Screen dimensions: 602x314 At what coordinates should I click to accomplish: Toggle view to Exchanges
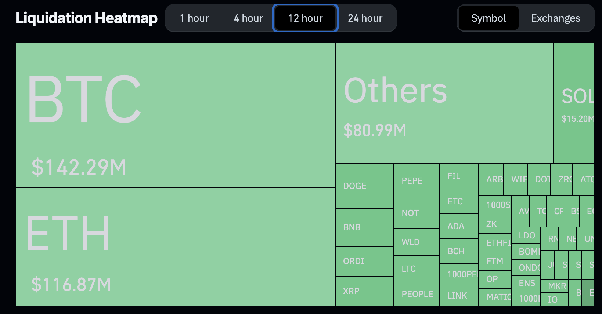[555, 18]
